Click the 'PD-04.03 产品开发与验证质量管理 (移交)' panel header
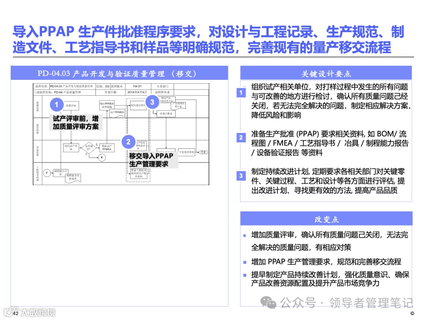 119,73
